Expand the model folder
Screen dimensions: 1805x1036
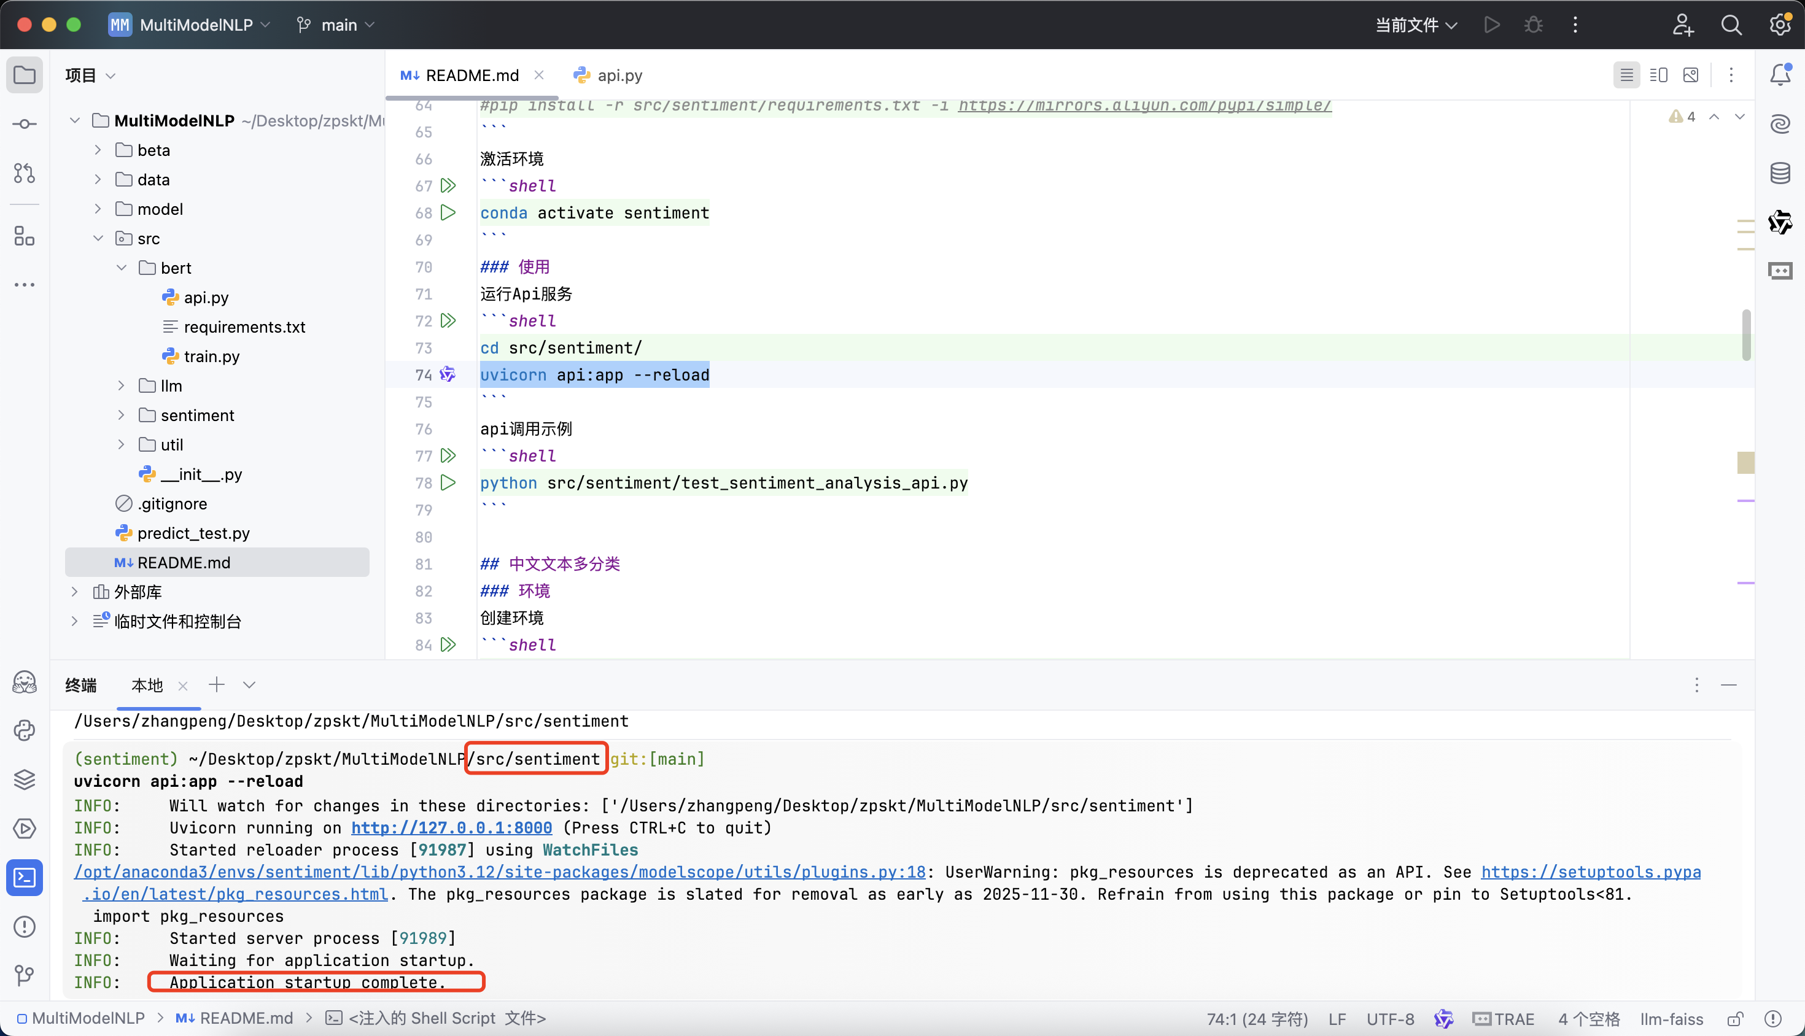[98, 209]
